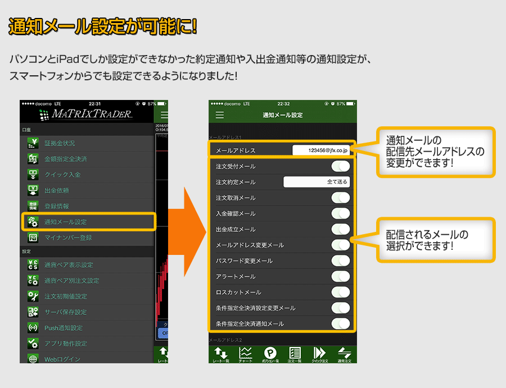506x388 pixels.
Task: Tap the アプリ動作設定 checkmark icon
Action: click(33, 344)
